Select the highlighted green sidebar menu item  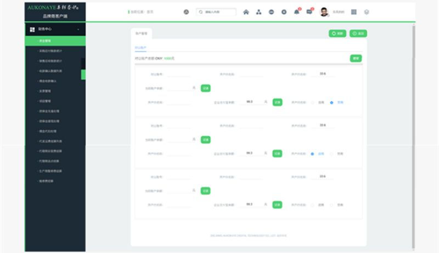[x=55, y=41]
